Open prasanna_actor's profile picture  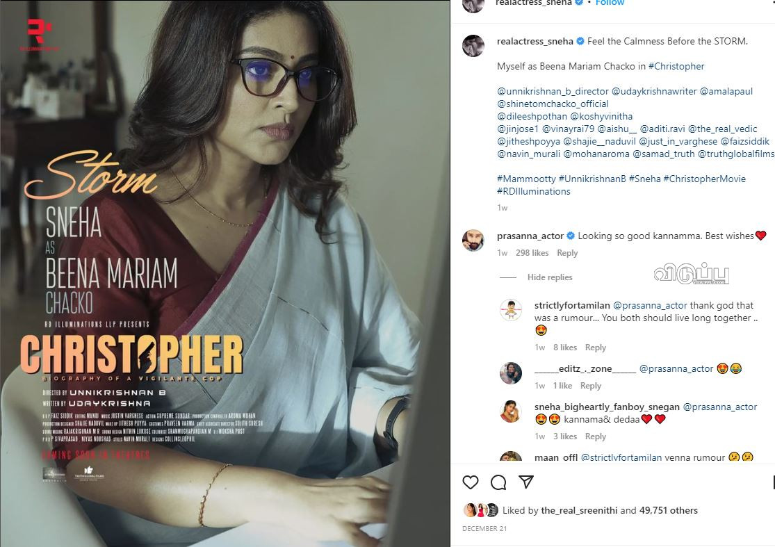point(473,240)
